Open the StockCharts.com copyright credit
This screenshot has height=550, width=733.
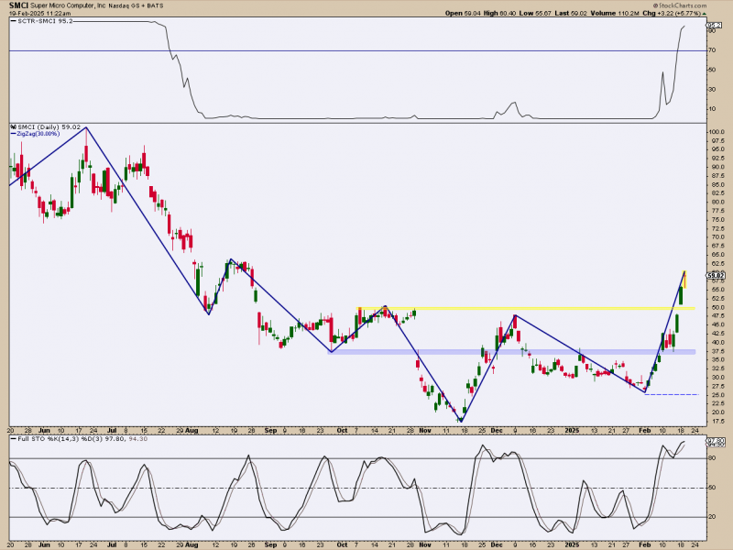(679, 5)
